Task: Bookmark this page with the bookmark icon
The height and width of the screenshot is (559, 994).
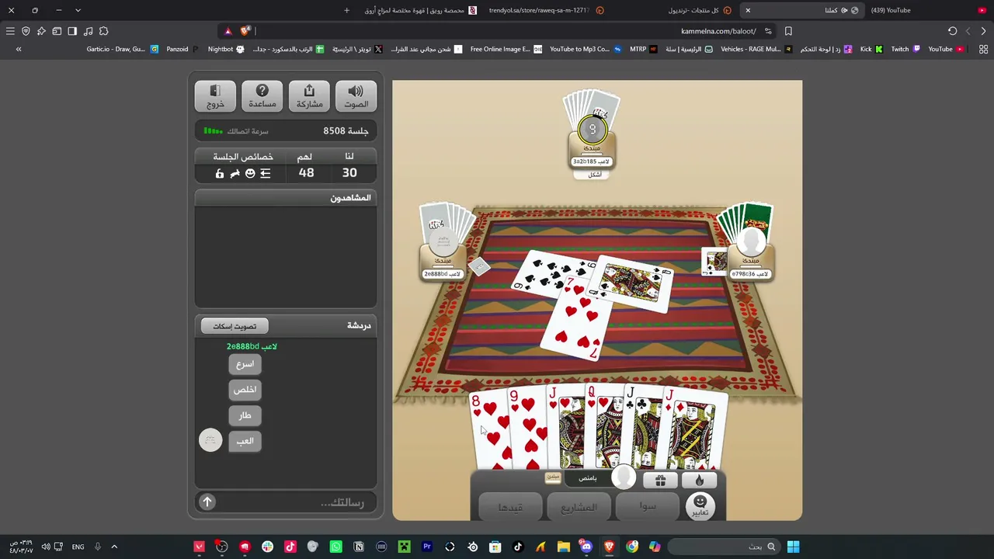Action: click(x=788, y=31)
